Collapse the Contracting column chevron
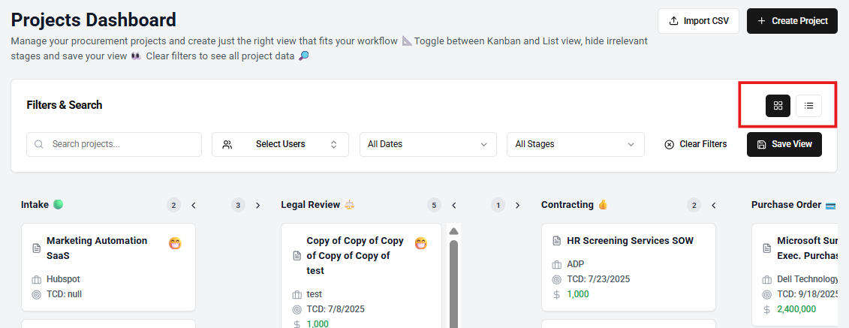This screenshot has width=849, height=328. 714,205
